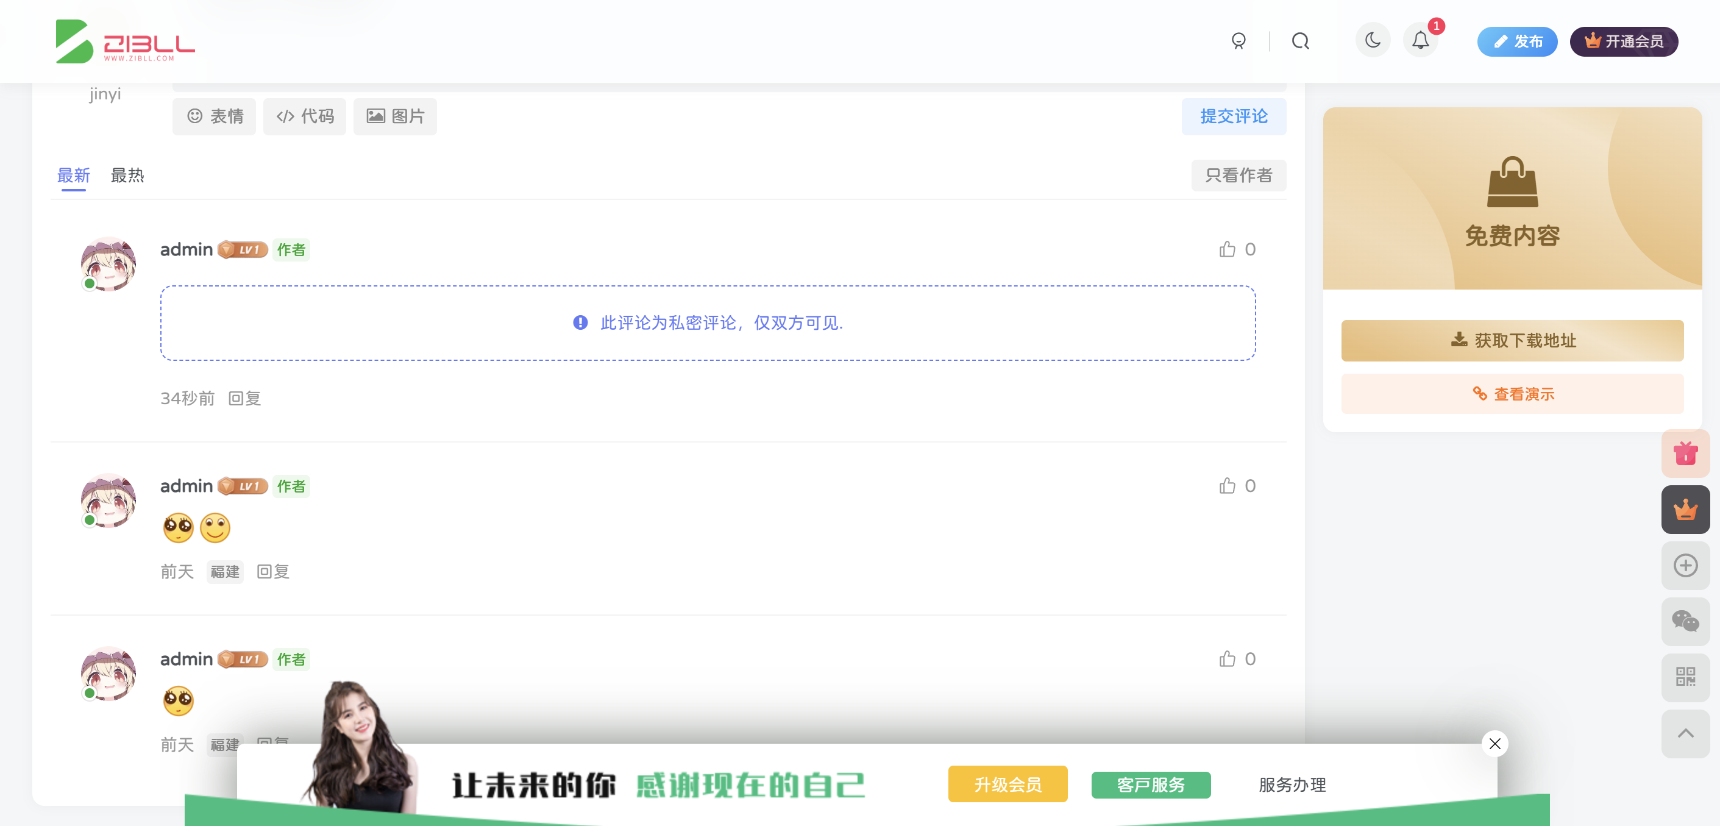This screenshot has height=826, width=1720.
Task: Enable 只看作者 to filter author comments
Action: pos(1238,176)
